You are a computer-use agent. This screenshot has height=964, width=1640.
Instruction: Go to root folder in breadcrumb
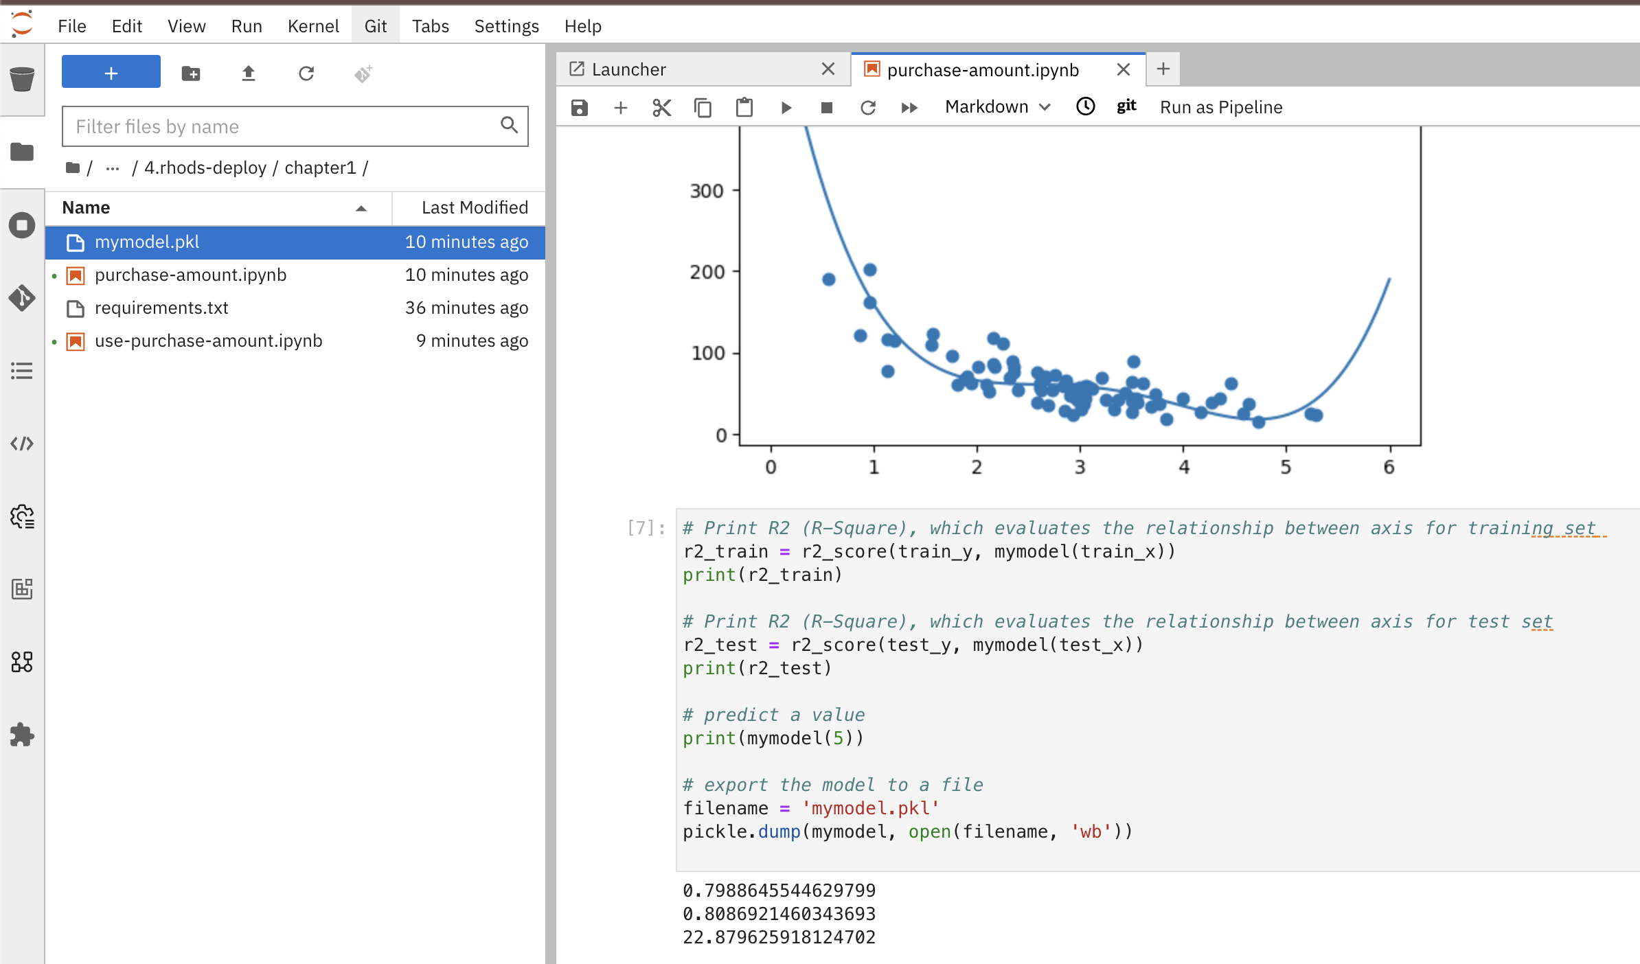[x=73, y=168]
